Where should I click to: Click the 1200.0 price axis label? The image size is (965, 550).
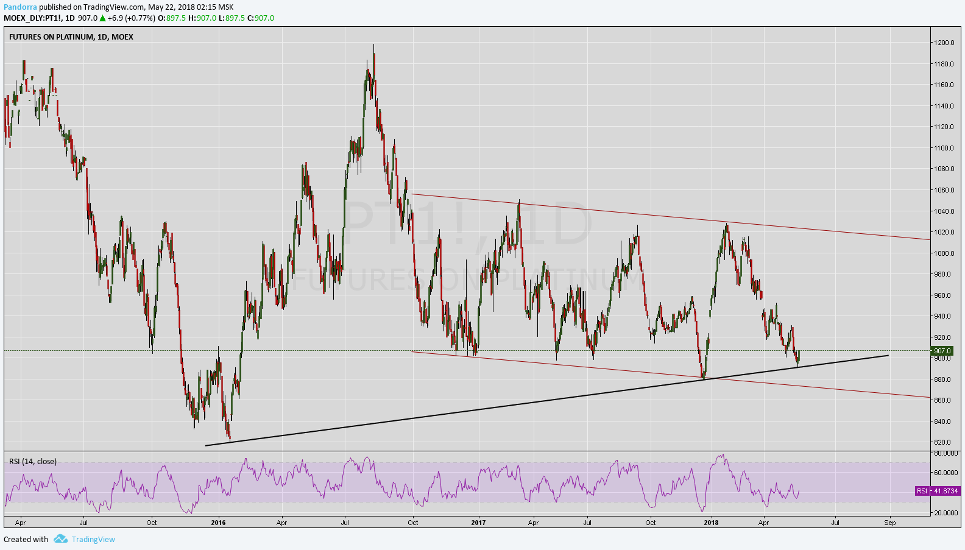[944, 43]
